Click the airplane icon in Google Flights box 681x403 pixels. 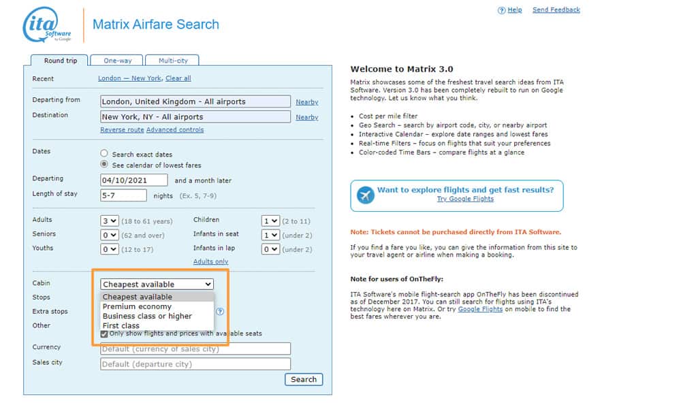(365, 195)
